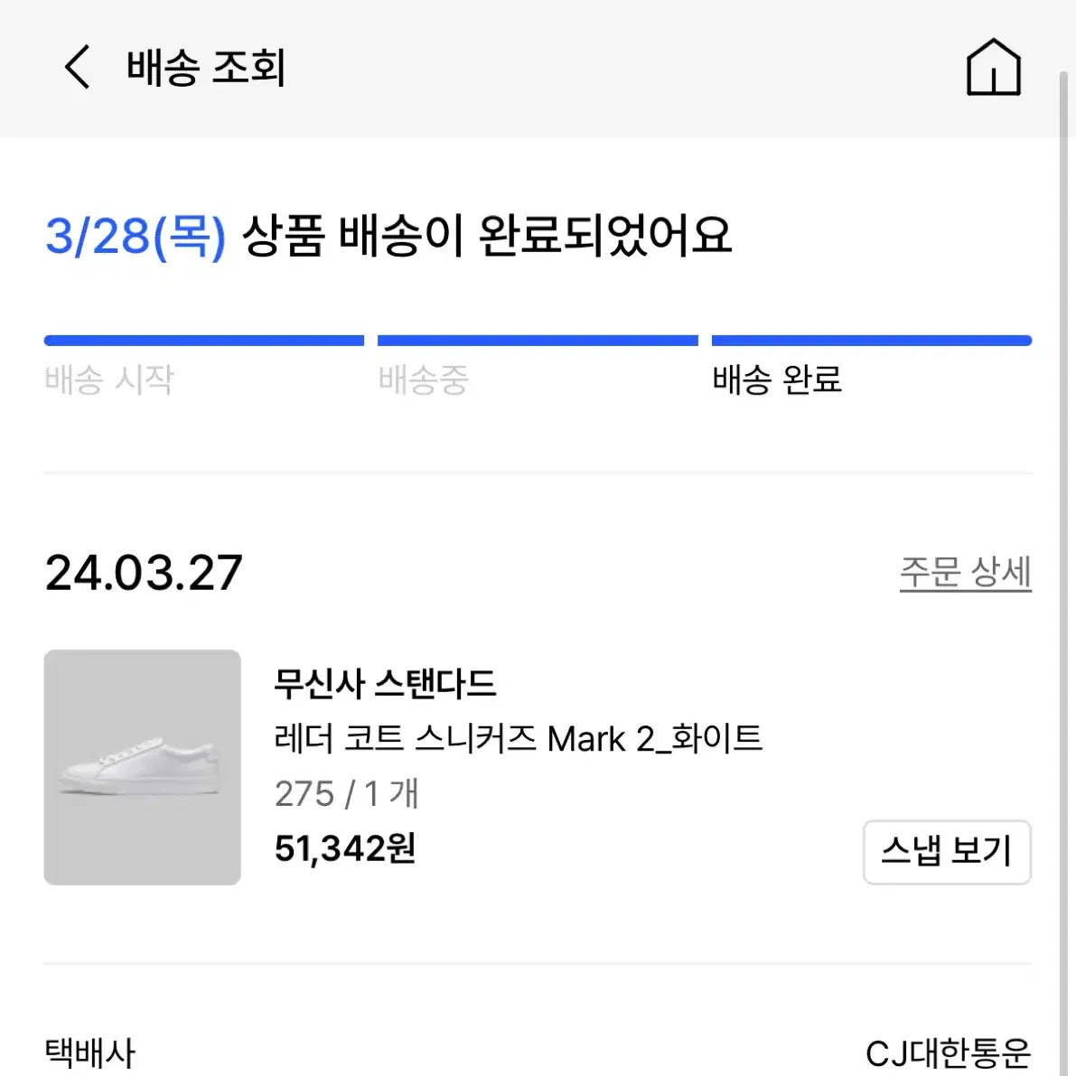Click the 배송 시작 progress step

click(109, 379)
